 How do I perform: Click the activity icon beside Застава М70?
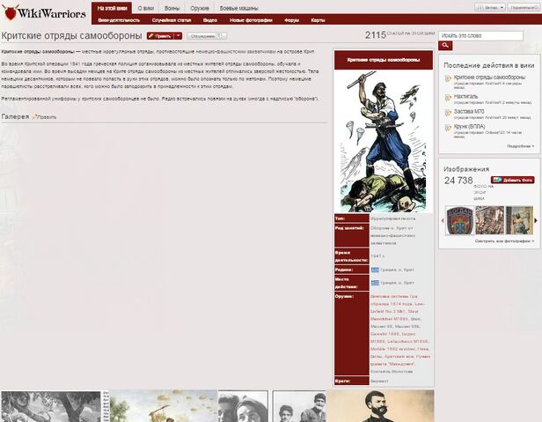pos(448,113)
